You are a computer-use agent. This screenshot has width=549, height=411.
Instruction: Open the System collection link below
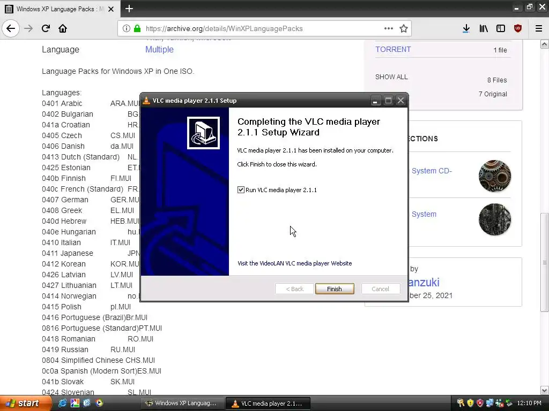point(424,214)
